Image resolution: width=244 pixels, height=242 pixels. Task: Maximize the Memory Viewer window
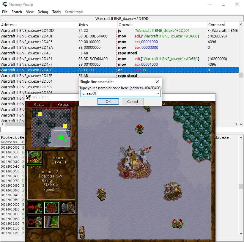tap(223, 4)
